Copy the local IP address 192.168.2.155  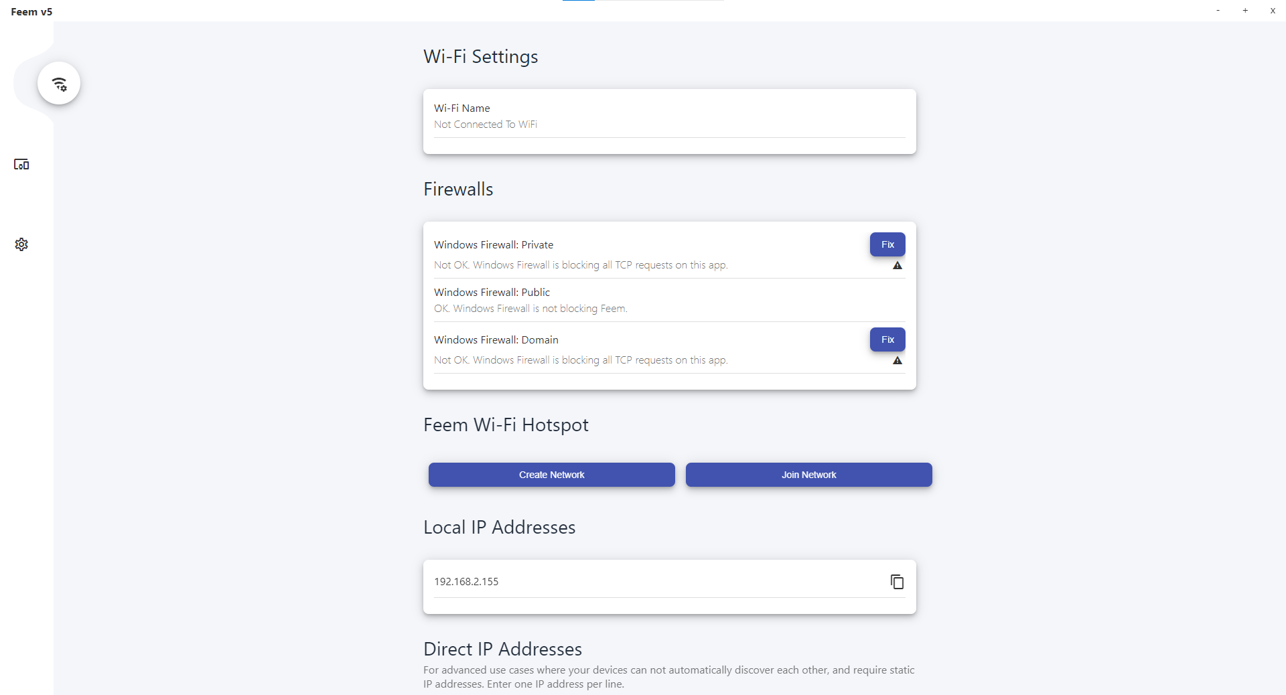tap(897, 582)
